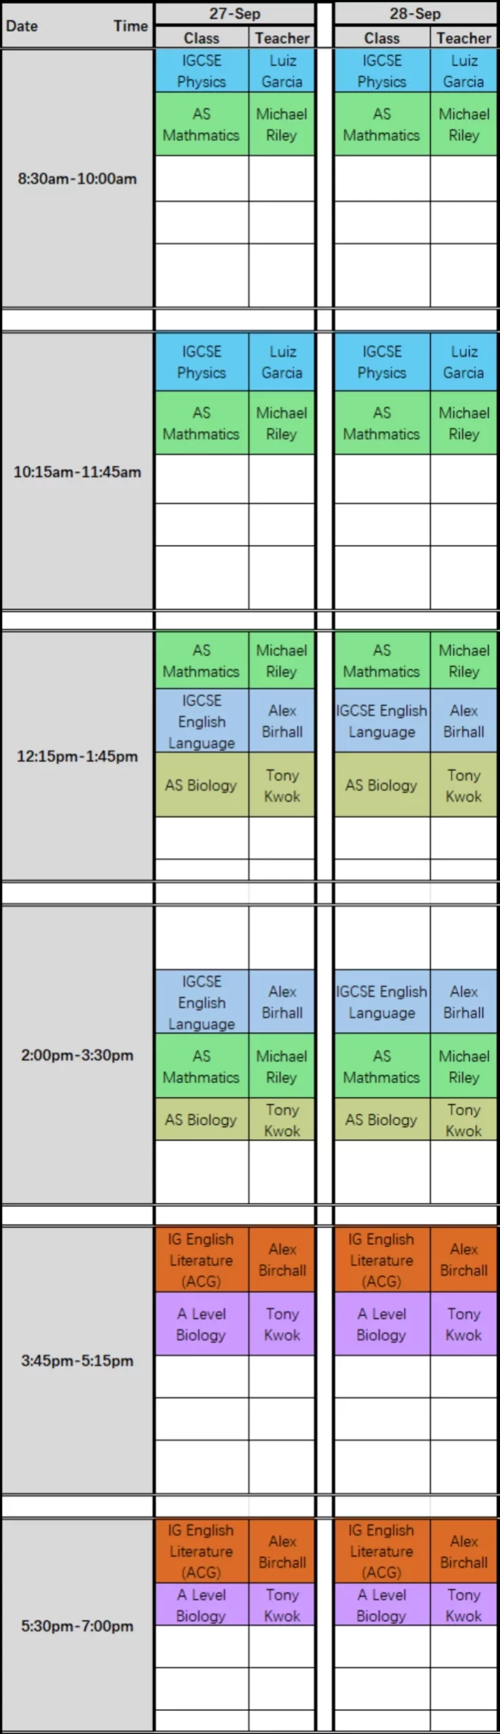The image size is (500, 1734).
Task: Select 27-Sep 3:45pm A Level Biology cell
Action: 201,1324
